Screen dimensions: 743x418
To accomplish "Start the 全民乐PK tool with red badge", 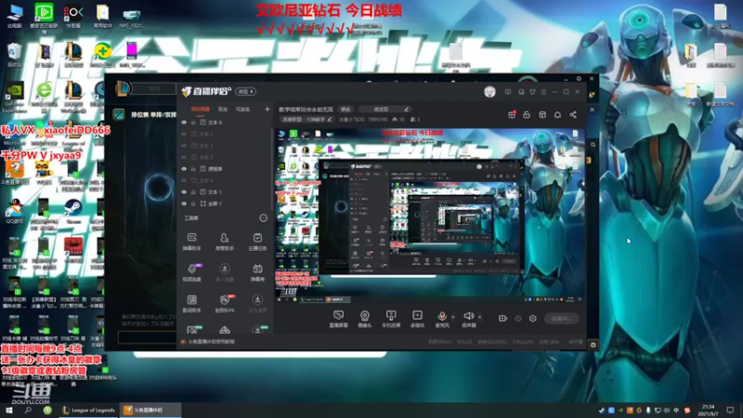I will point(225,304).
